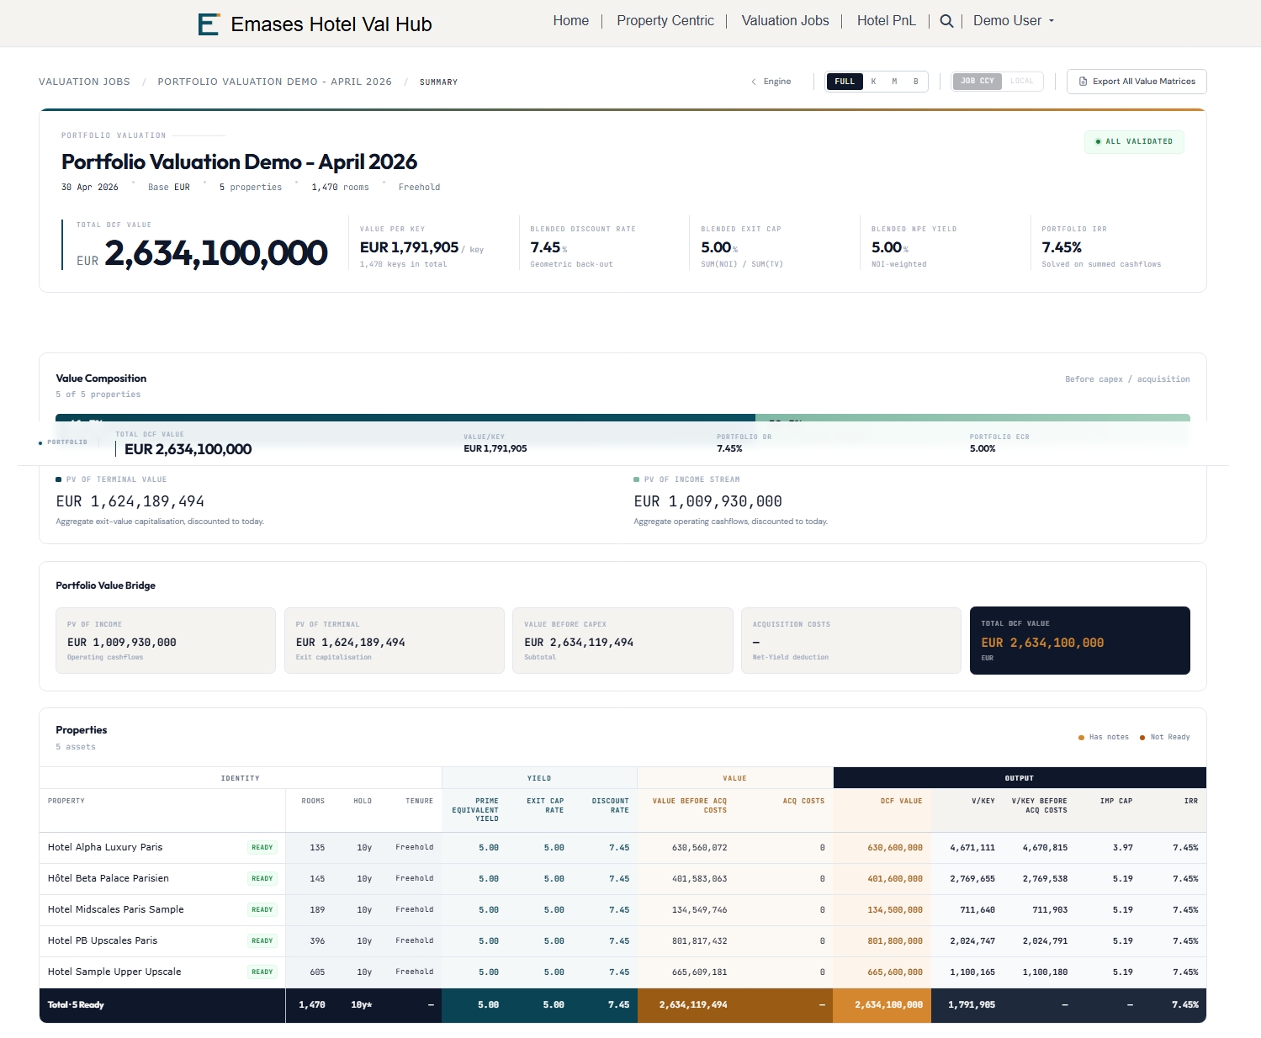Click the Emases logo icon
Screen dimensions: 1261x1038
(x=209, y=24)
